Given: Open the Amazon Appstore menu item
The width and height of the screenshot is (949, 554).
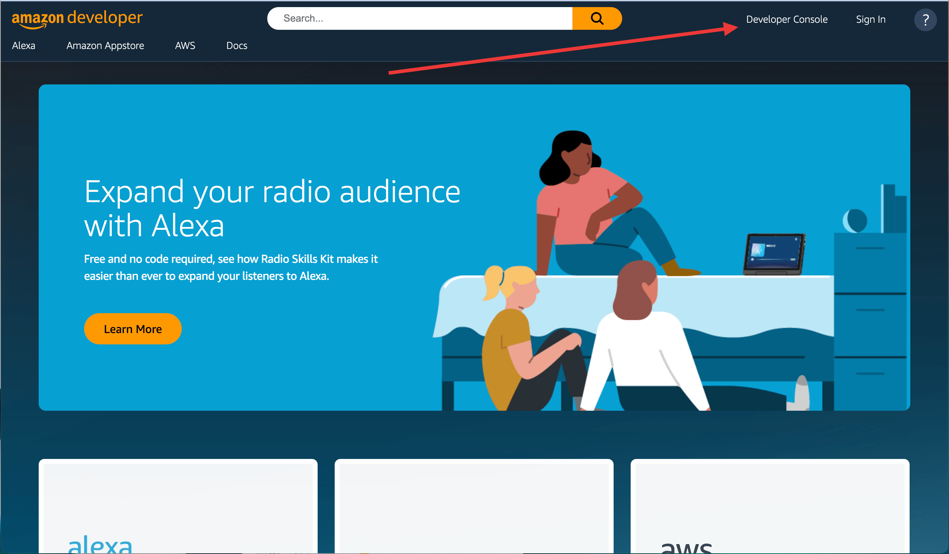Looking at the screenshot, I should point(105,45).
